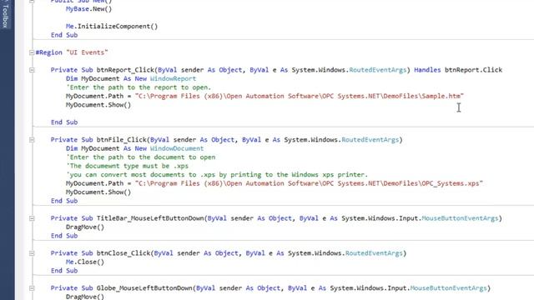Click the Me.Close() statement
This screenshot has height=300, width=534.
(x=85, y=262)
